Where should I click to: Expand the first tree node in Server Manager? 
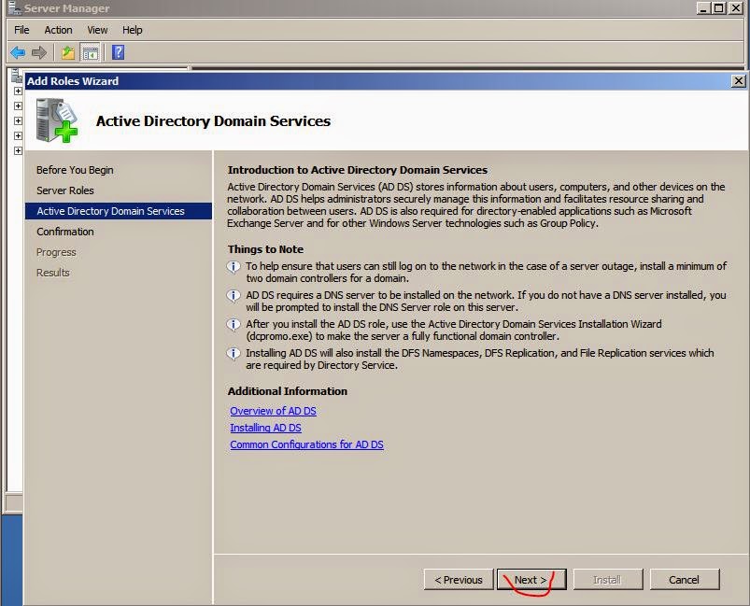tap(18, 91)
